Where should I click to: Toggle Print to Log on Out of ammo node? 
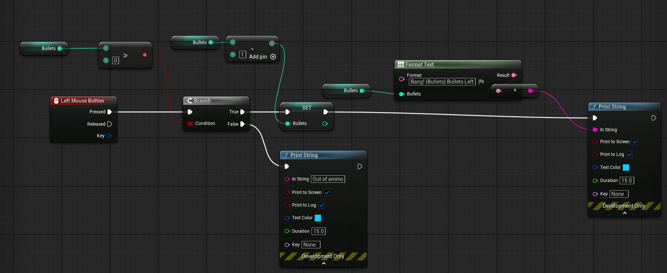pos(321,205)
